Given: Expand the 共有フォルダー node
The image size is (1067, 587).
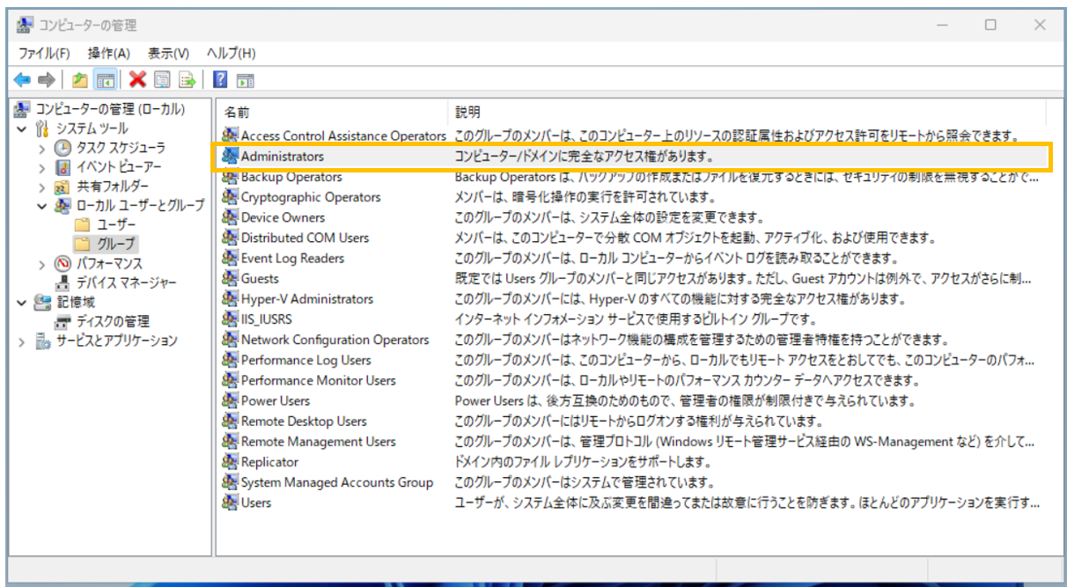Looking at the screenshot, I should click(x=41, y=187).
